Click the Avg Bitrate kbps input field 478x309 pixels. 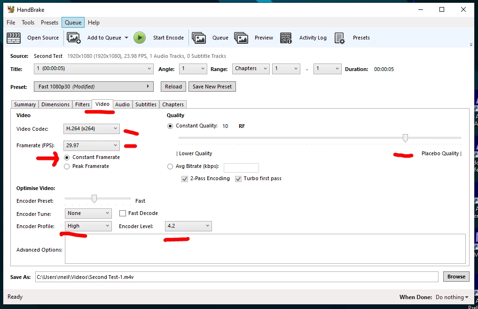tap(241, 168)
